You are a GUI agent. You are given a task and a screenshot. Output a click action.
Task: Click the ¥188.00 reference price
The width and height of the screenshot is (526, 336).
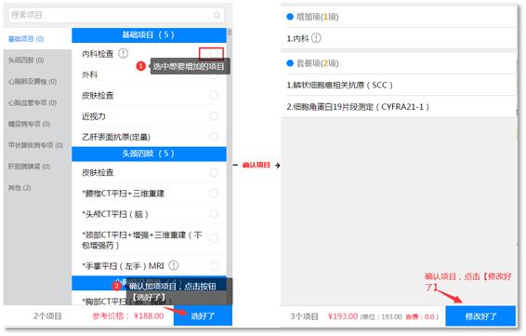point(149,316)
